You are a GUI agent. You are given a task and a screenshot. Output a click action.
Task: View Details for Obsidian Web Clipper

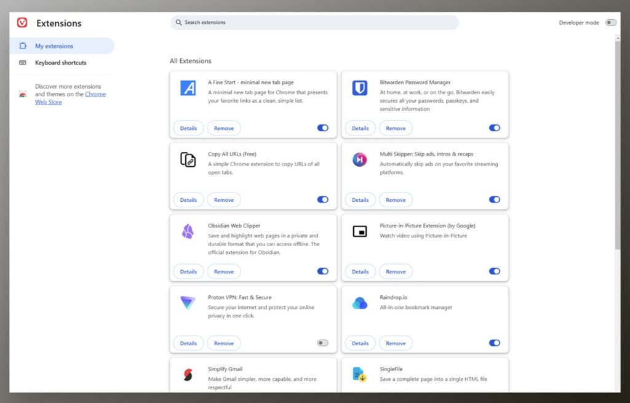(188, 271)
